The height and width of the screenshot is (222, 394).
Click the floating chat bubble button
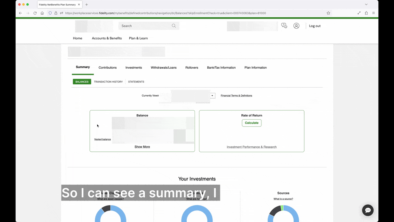pos(368,210)
